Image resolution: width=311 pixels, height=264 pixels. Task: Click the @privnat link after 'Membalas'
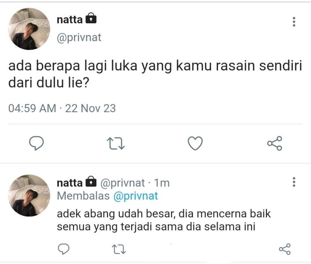pyautogui.click(x=136, y=196)
